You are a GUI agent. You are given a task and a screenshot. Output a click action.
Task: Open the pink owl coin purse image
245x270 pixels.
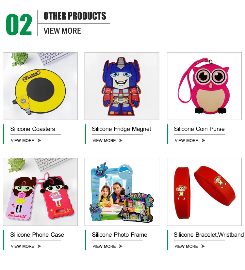[204, 86]
